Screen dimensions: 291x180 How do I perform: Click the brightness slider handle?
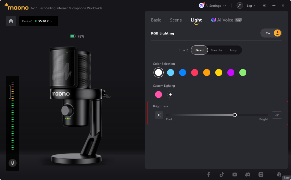click(x=235, y=115)
